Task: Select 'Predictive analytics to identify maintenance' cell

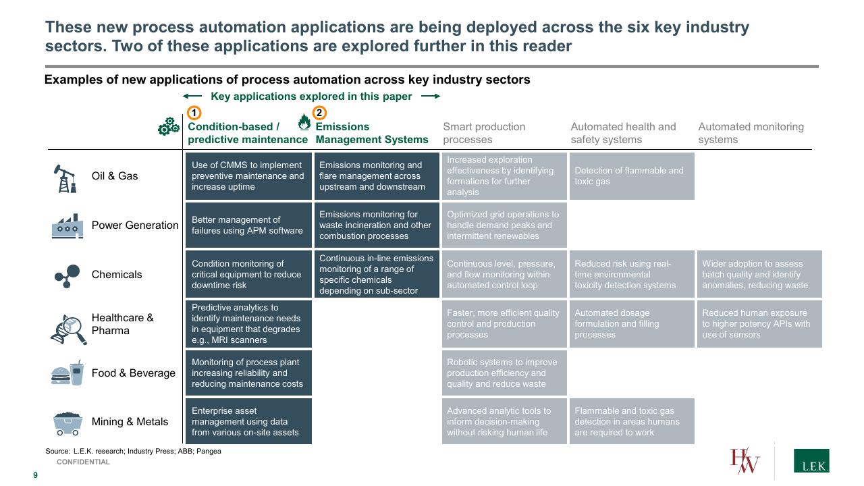Action: coord(248,324)
